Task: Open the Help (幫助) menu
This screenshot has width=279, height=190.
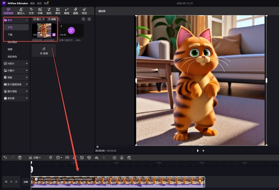Action: (x=46, y=3)
